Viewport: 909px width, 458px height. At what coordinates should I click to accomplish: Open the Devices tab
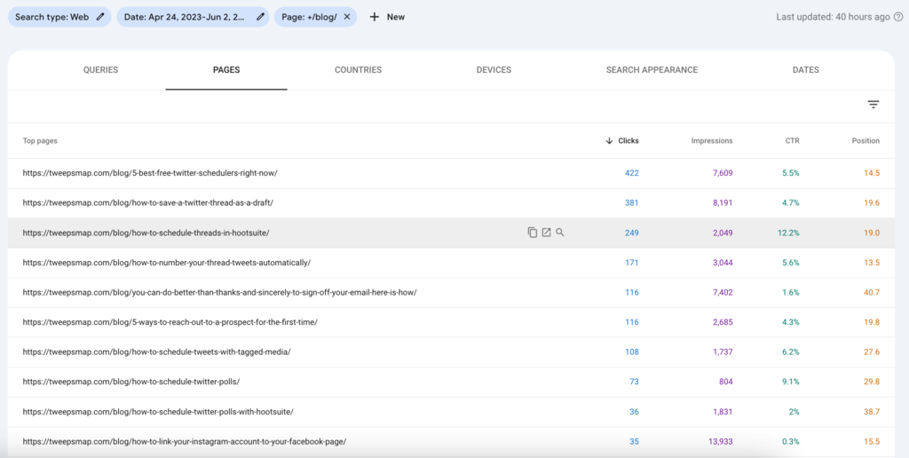[494, 70]
